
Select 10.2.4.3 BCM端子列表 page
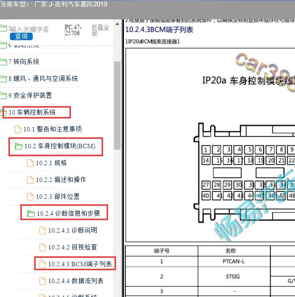pyautogui.click(x=80, y=264)
